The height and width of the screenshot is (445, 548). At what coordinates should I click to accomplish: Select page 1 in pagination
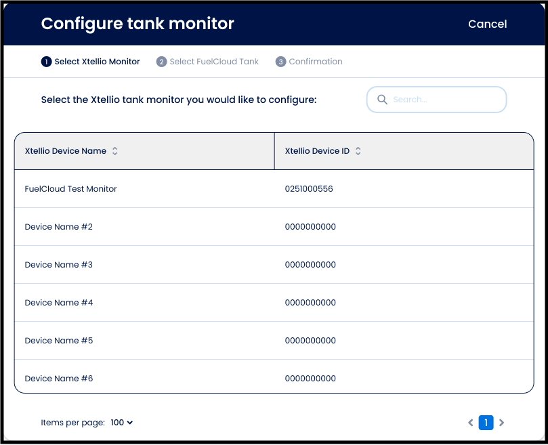tap(486, 423)
